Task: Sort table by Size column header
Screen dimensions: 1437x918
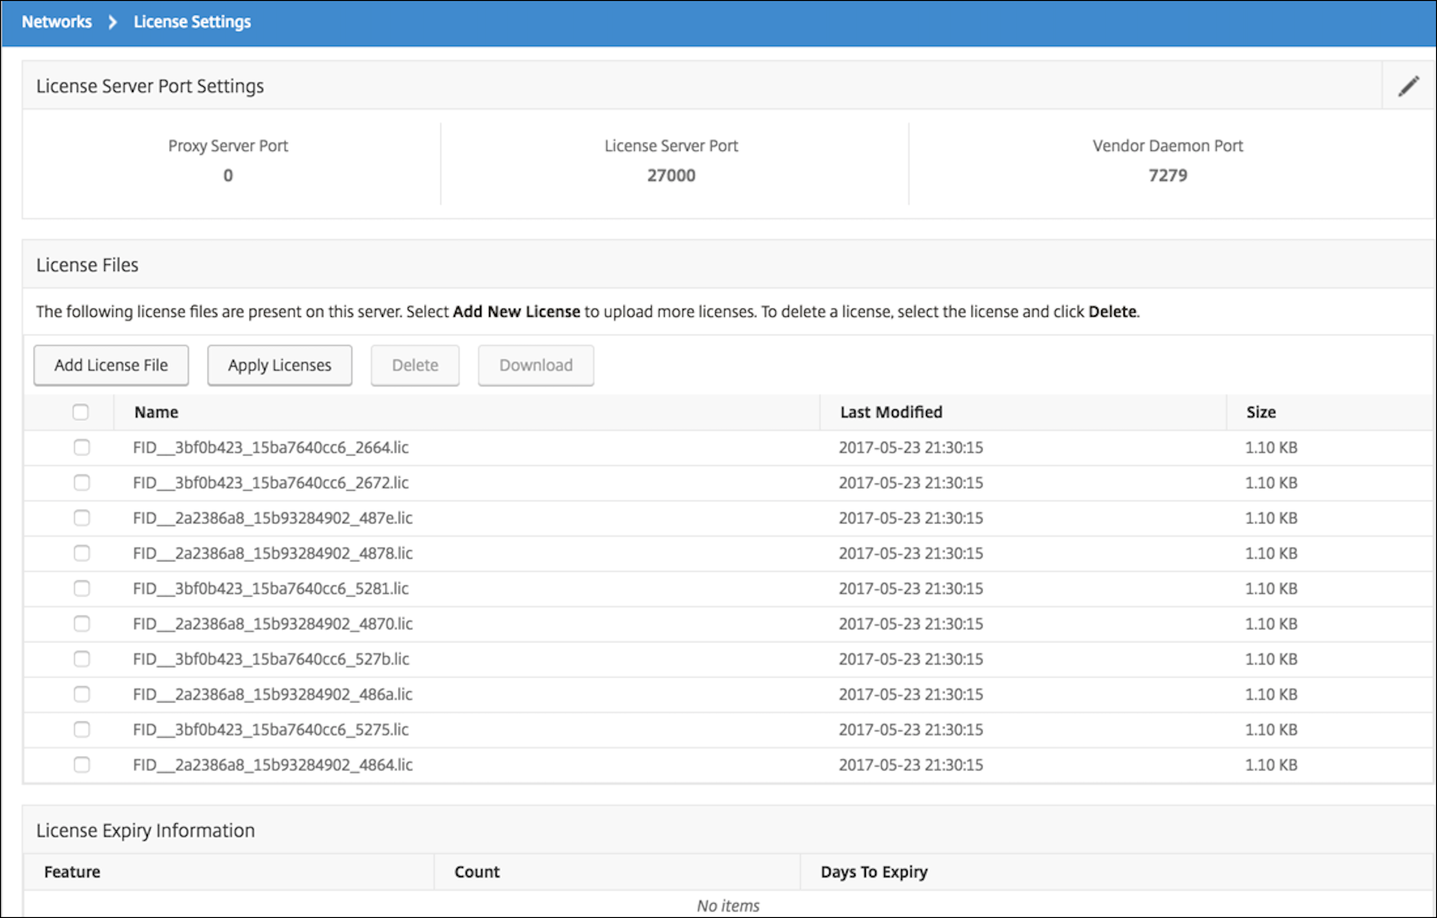Action: click(1260, 412)
